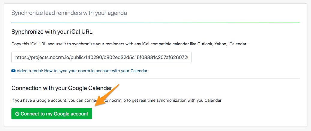This screenshot has width=311, height=131.
Task: Click the gray separator above the Google Calendar section
Action: pos(155,79)
